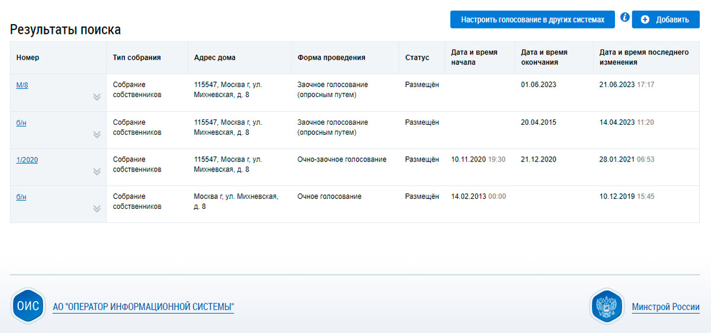Click the ОИС hexagon logo

click(x=28, y=306)
